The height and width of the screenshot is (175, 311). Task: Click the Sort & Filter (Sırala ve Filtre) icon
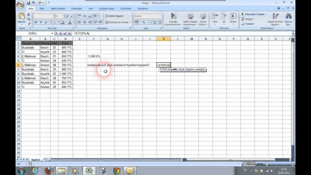tap(275, 19)
